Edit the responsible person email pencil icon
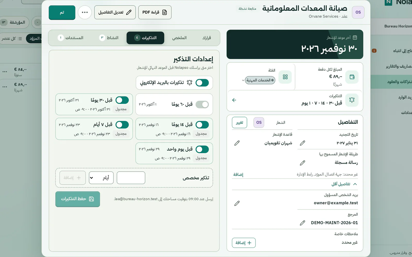 [237, 203]
